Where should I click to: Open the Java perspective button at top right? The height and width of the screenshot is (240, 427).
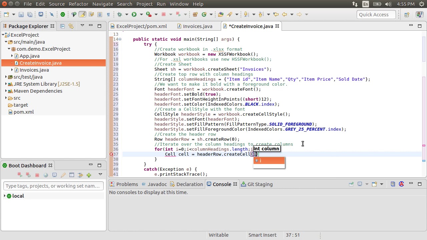(420, 14)
